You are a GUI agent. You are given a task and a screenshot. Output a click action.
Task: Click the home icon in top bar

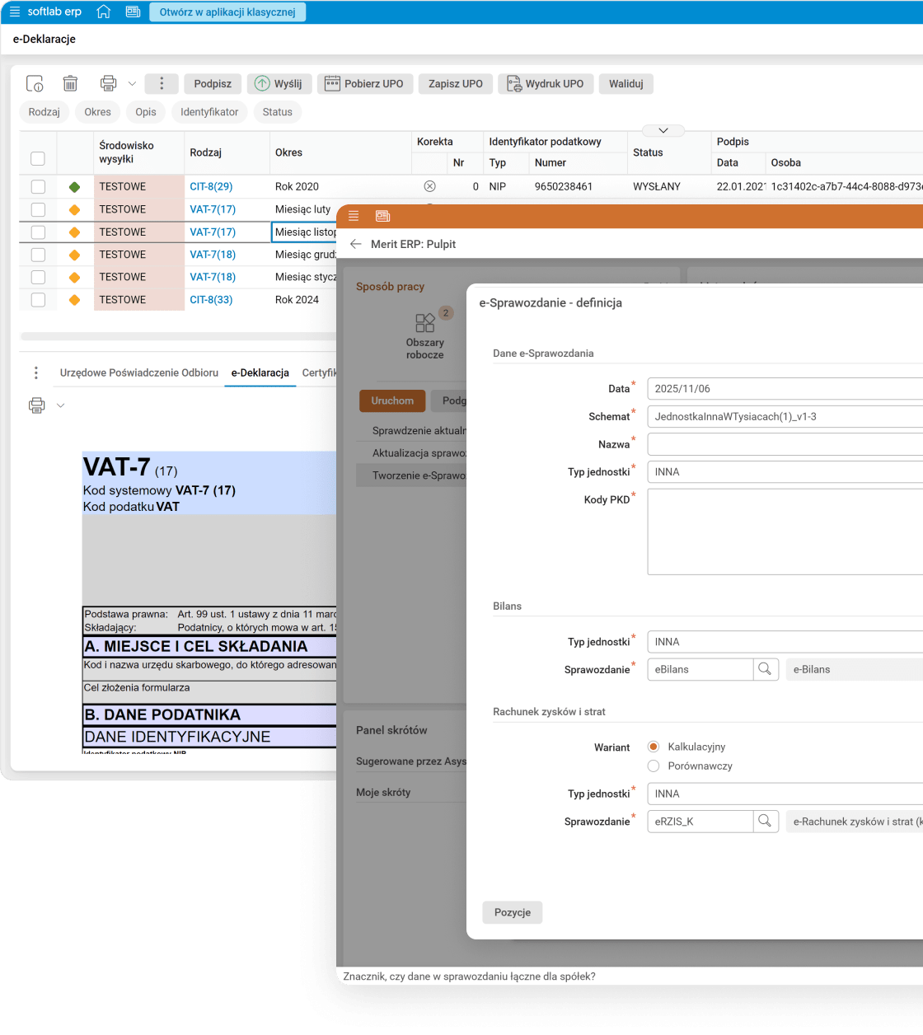[x=103, y=12]
